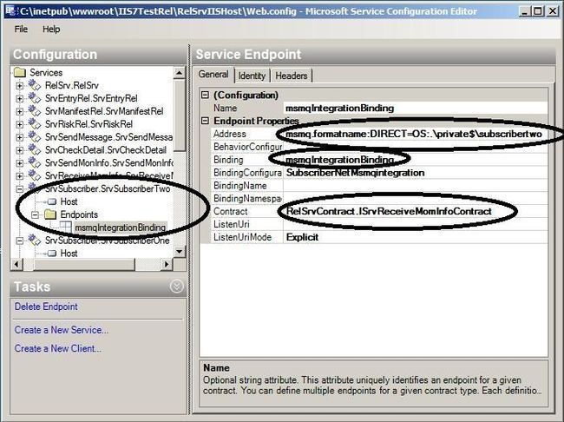This screenshot has height=422, width=564.
Task: Edit the Name property value field
Action: 416,108
